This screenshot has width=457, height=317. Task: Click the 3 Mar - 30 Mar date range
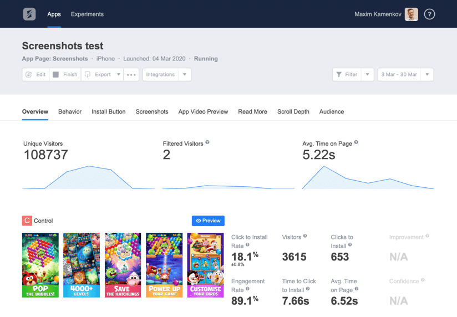pyautogui.click(x=399, y=75)
